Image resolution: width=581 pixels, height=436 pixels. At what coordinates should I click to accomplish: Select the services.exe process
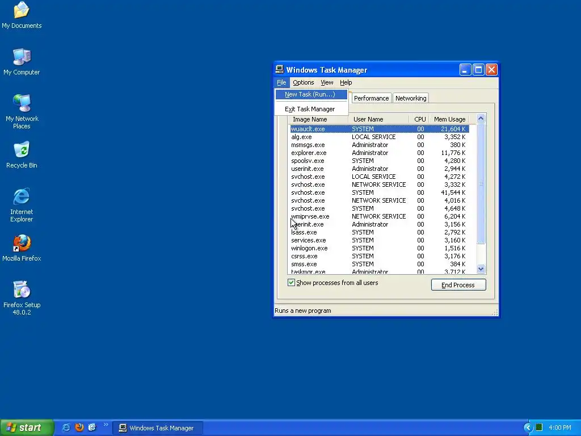pos(380,240)
